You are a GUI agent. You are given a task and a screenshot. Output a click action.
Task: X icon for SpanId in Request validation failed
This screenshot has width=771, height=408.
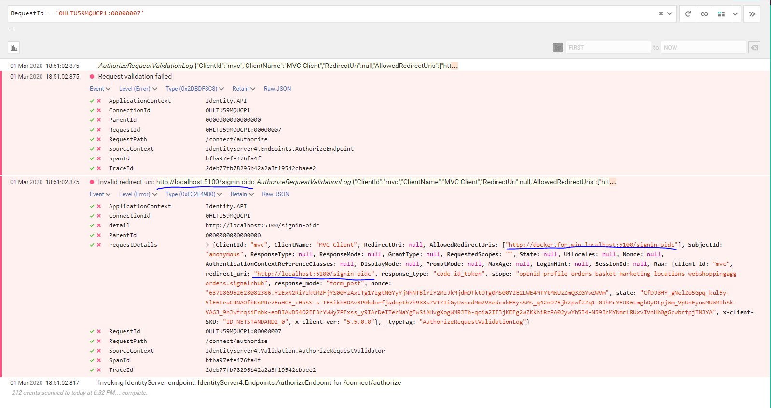99,158
